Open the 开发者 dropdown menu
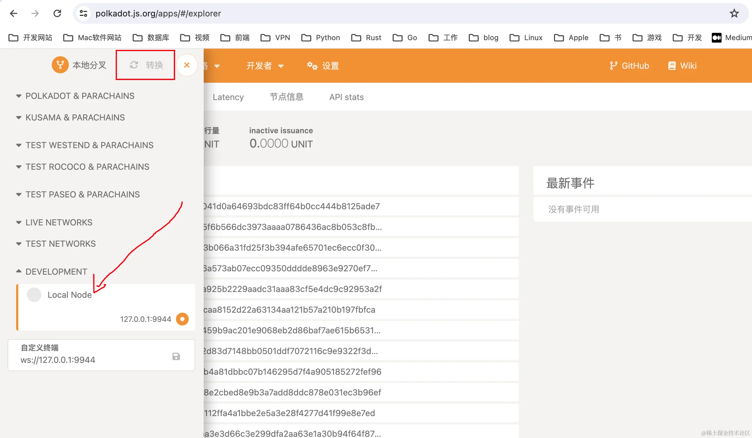752x438 pixels. pyautogui.click(x=265, y=66)
